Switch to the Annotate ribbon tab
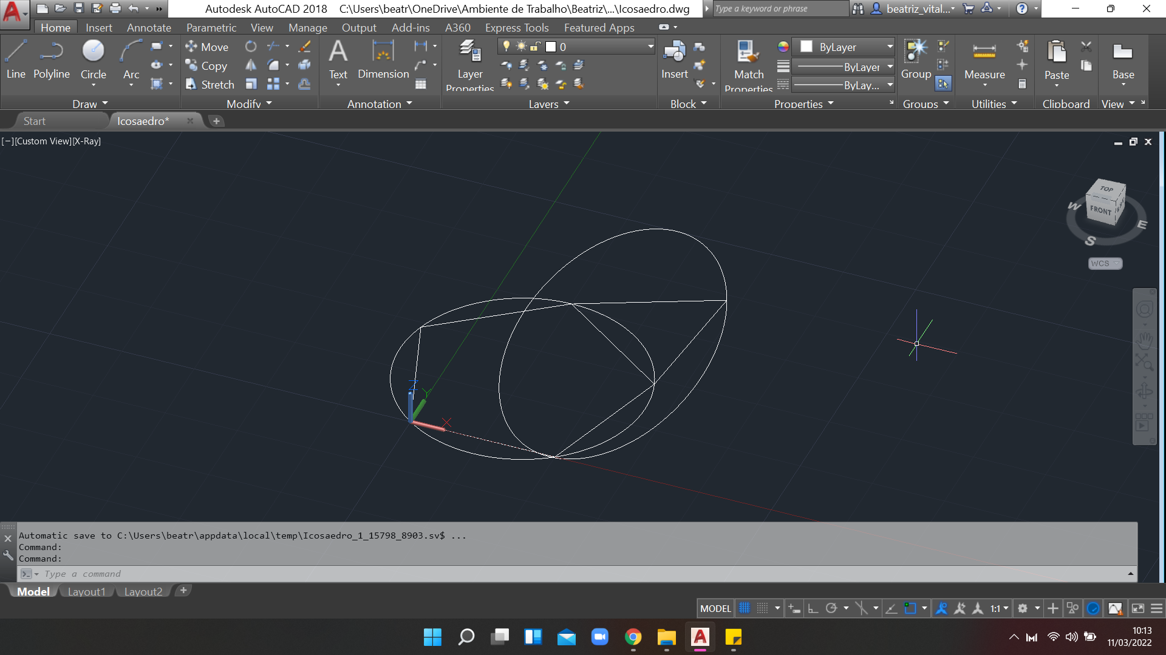 pyautogui.click(x=149, y=27)
